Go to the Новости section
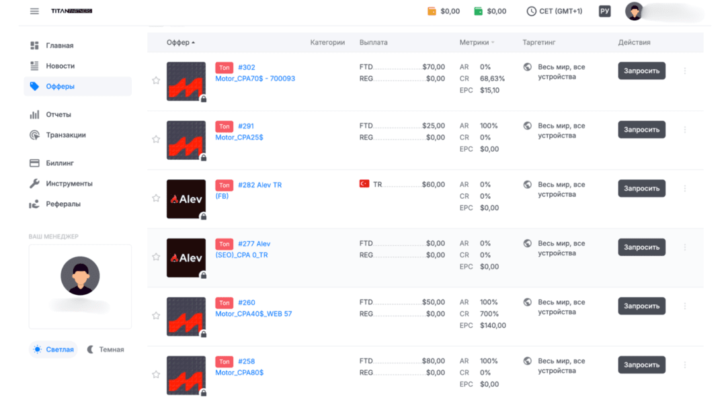The height and width of the screenshot is (403, 726). (61, 66)
